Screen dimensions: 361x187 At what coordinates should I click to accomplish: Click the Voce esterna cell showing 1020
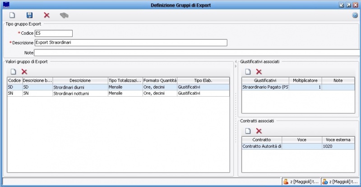[338, 147]
